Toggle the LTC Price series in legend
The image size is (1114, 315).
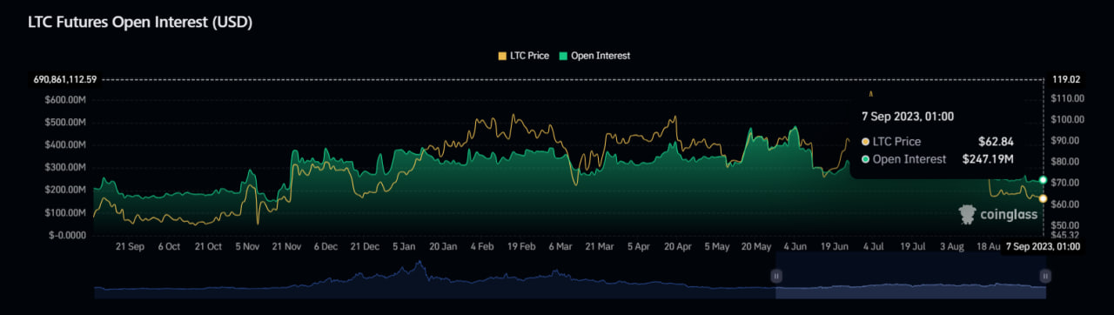click(x=523, y=56)
